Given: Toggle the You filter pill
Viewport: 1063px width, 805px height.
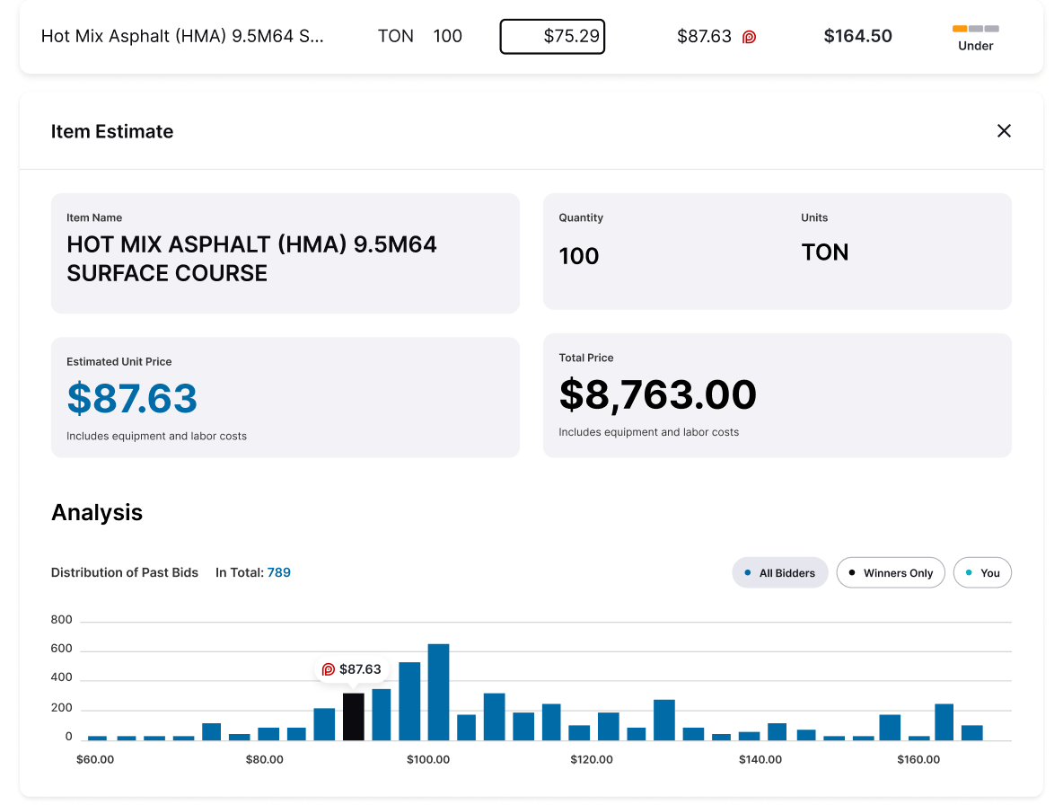Looking at the screenshot, I should pyautogui.click(x=982, y=573).
